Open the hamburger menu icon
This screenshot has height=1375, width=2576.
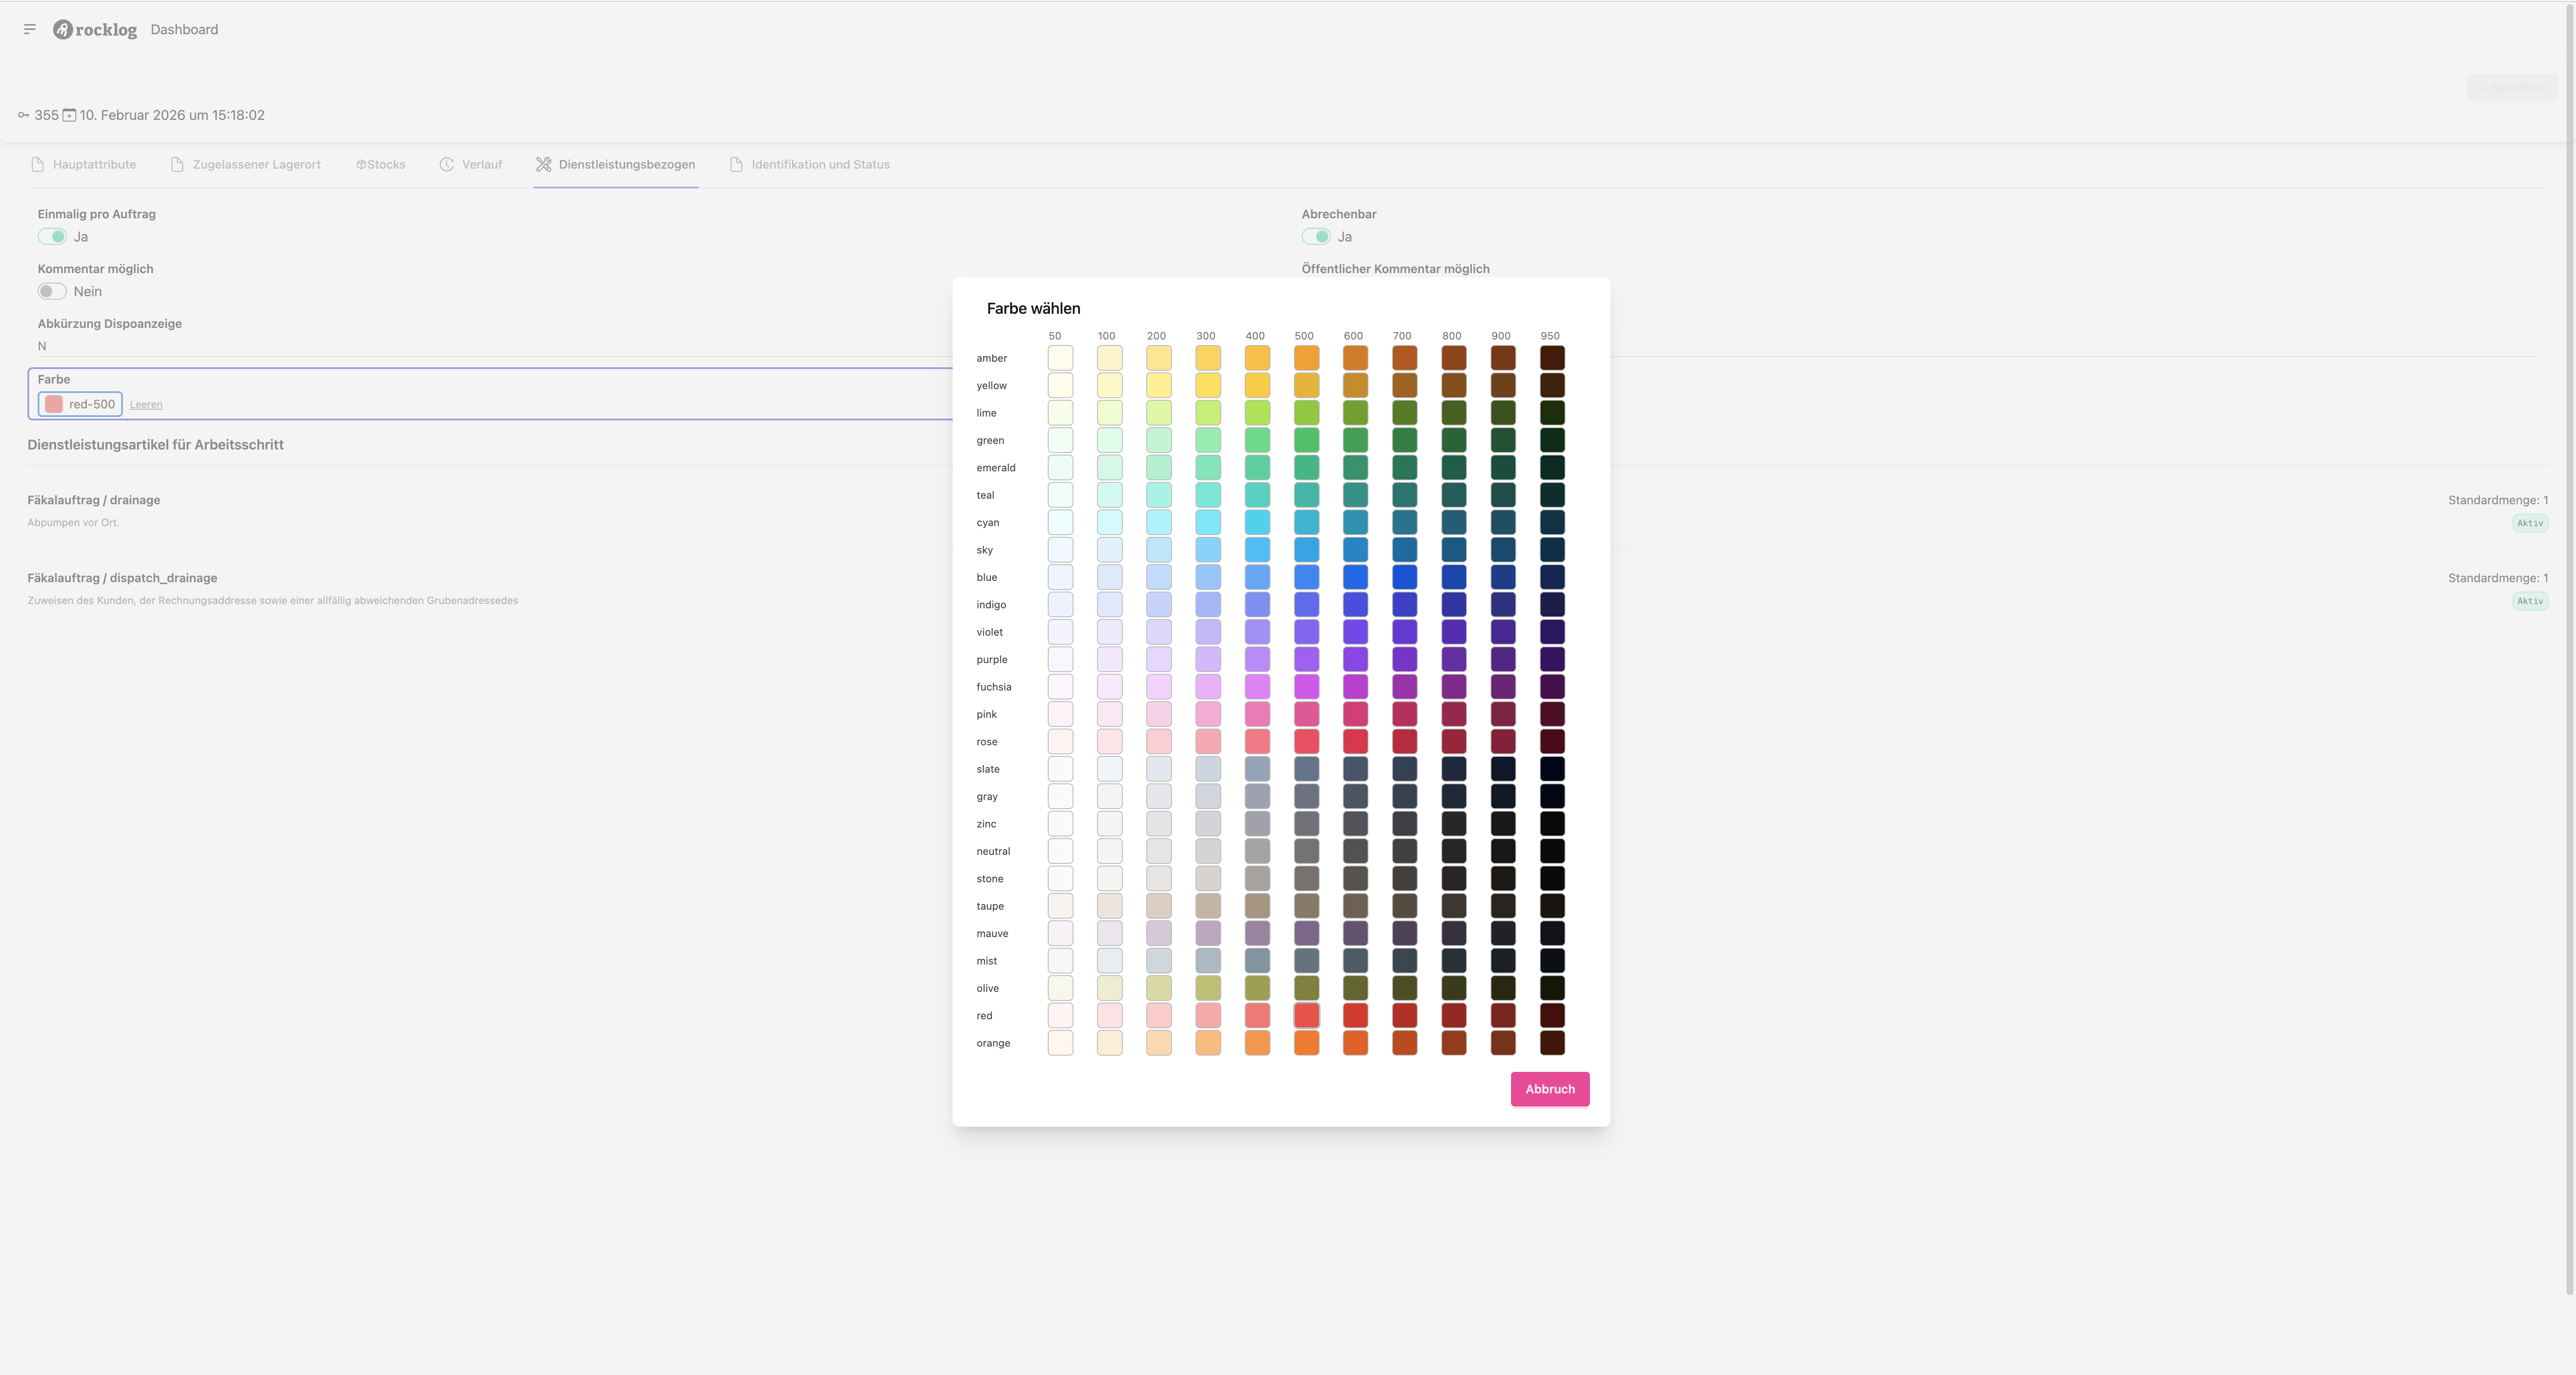click(x=30, y=29)
